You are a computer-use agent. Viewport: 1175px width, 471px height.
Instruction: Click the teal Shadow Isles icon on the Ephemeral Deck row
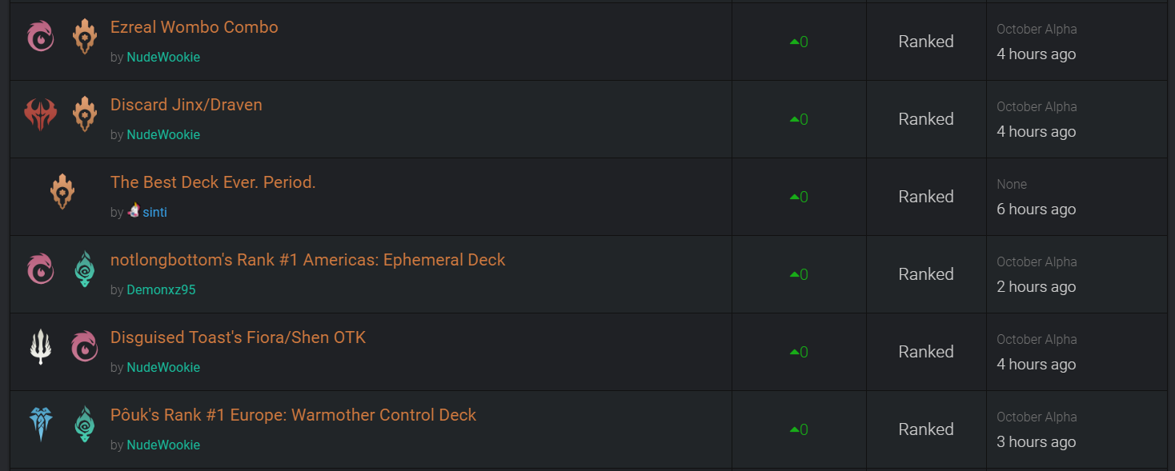point(84,269)
